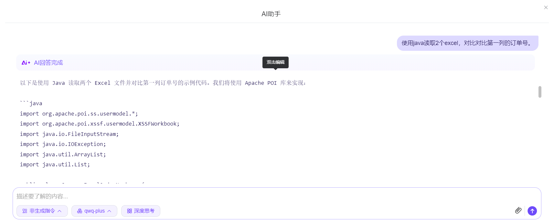Click the qwq-plus model icon
This screenshot has width=554, height=221.
80,211
